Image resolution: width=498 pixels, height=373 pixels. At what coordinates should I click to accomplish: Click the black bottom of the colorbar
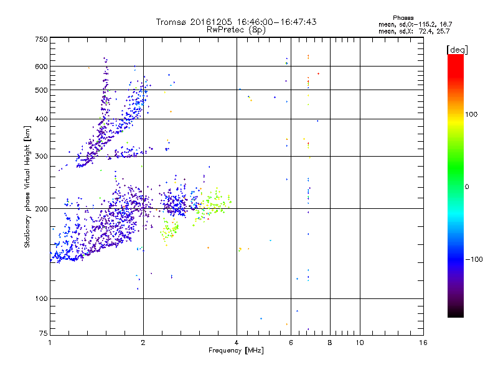(456, 314)
